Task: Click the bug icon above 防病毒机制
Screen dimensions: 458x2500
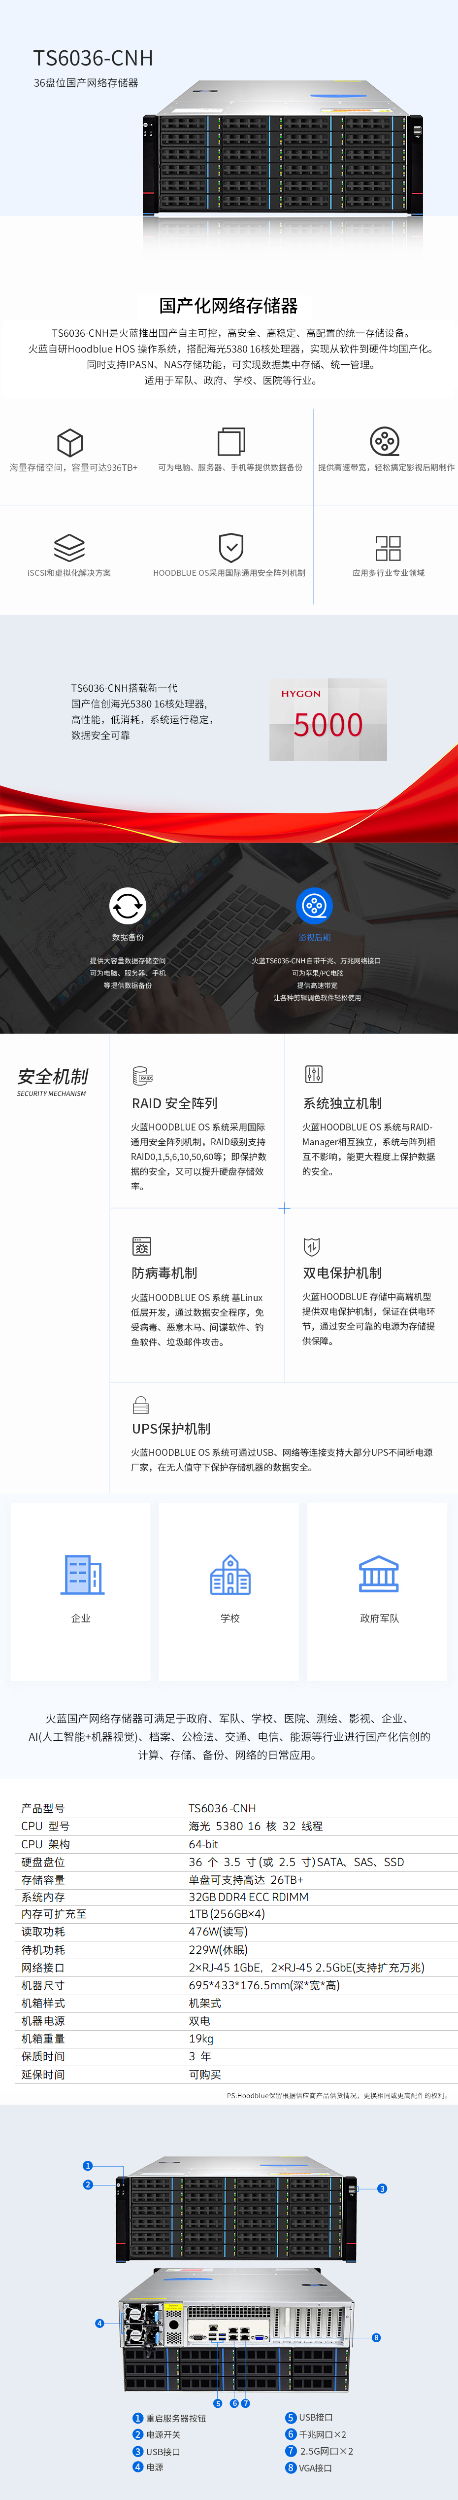Action: pyautogui.click(x=142, y=1246)
